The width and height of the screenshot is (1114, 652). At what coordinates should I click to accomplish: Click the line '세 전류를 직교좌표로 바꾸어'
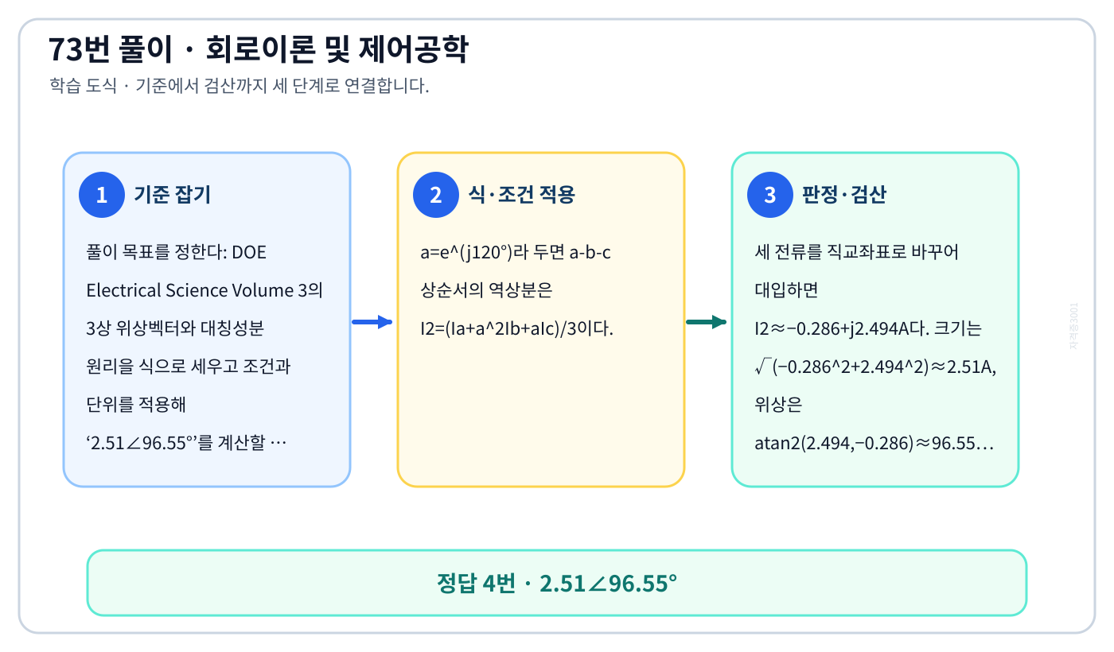point(857,252)
